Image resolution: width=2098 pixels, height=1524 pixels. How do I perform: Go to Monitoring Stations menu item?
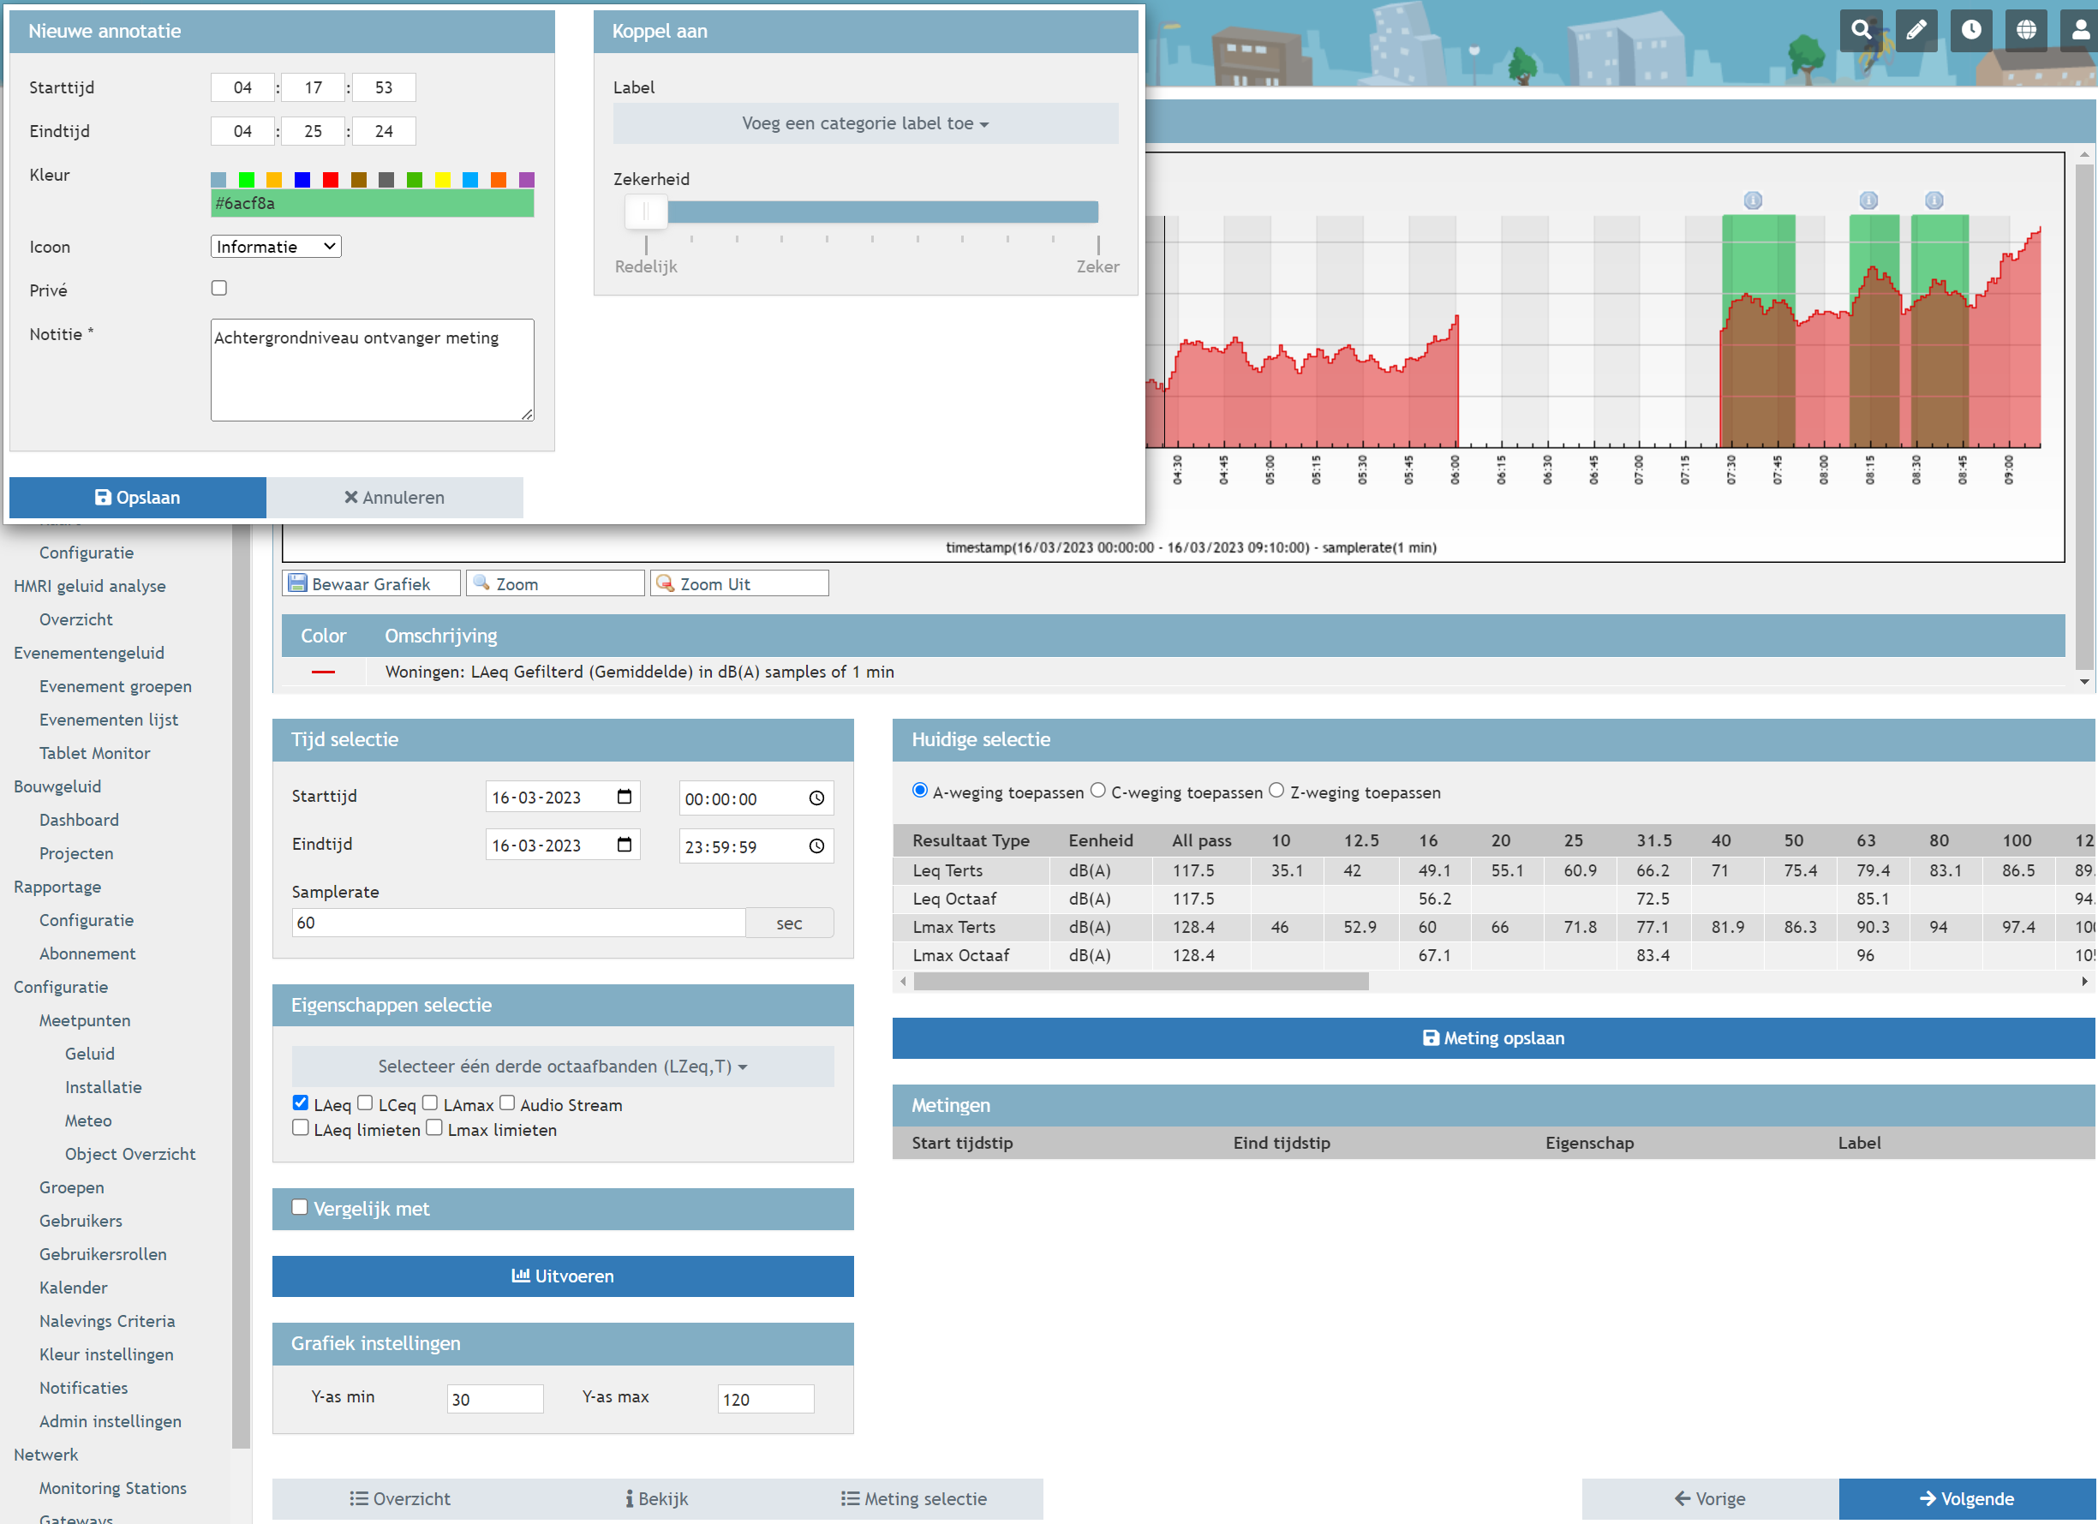coord(113,1488)
